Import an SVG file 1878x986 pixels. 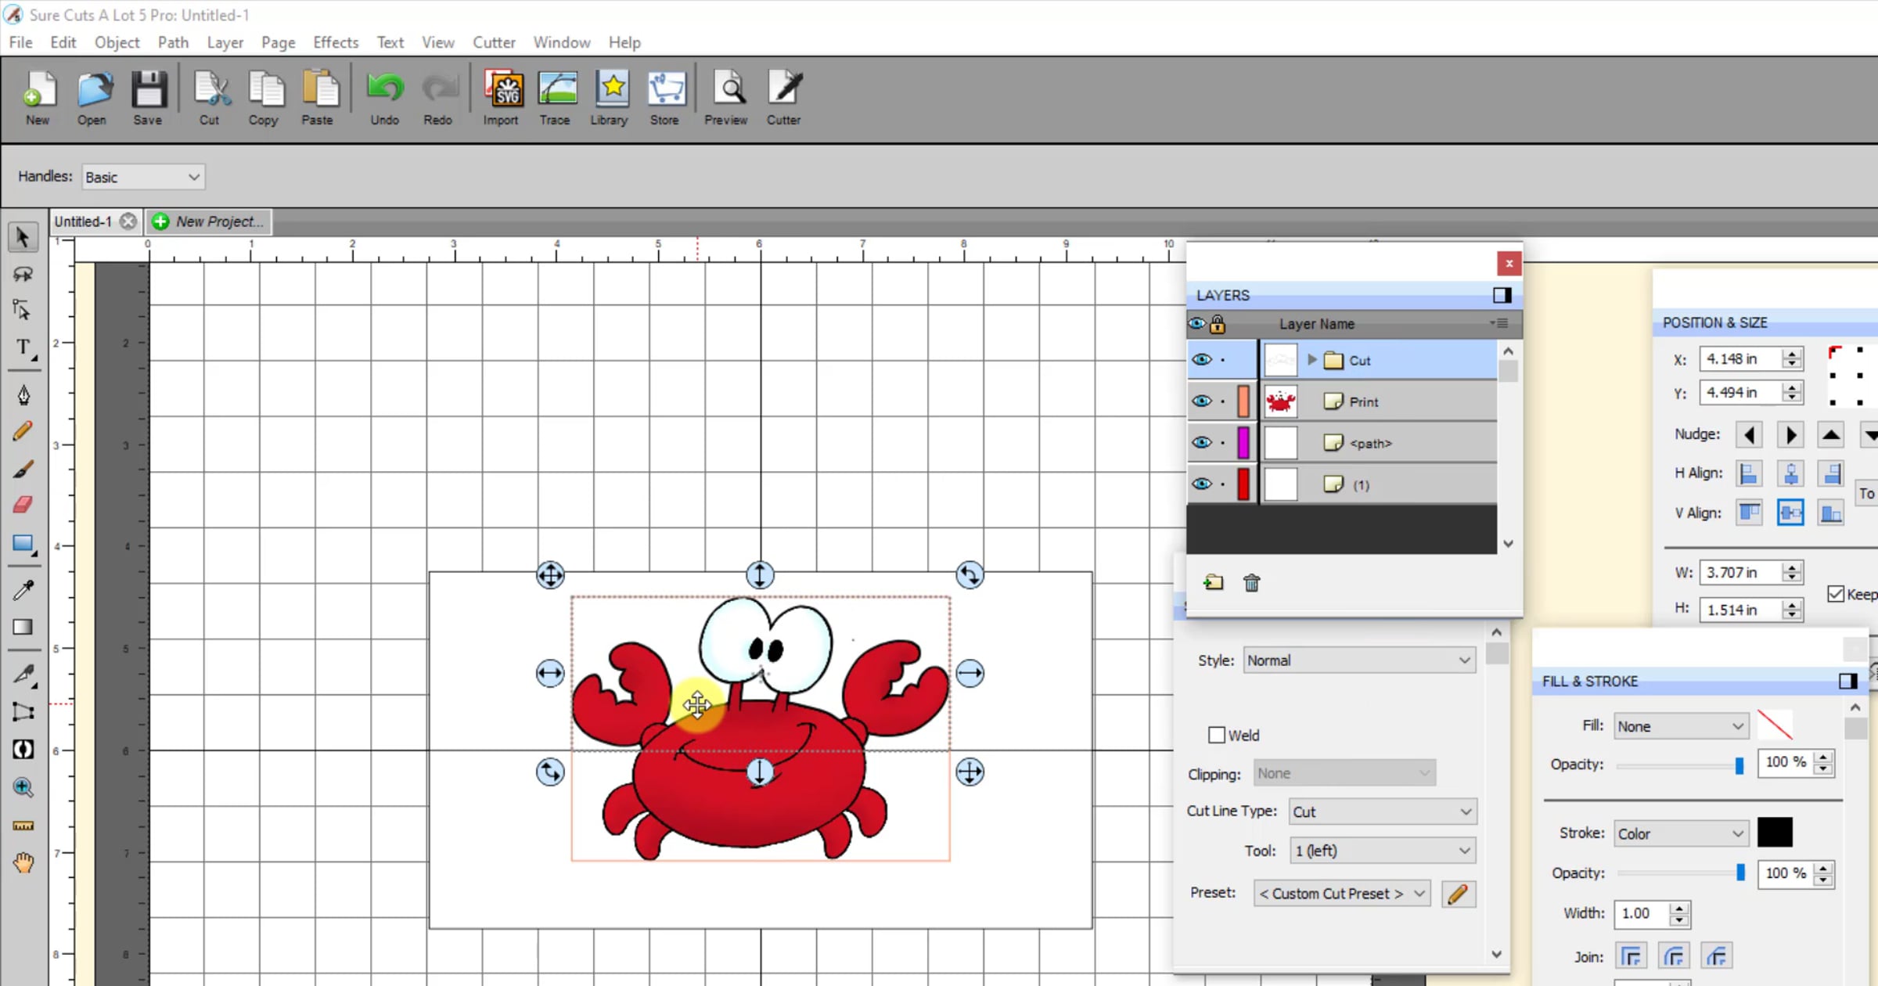[x=502, y=98]
